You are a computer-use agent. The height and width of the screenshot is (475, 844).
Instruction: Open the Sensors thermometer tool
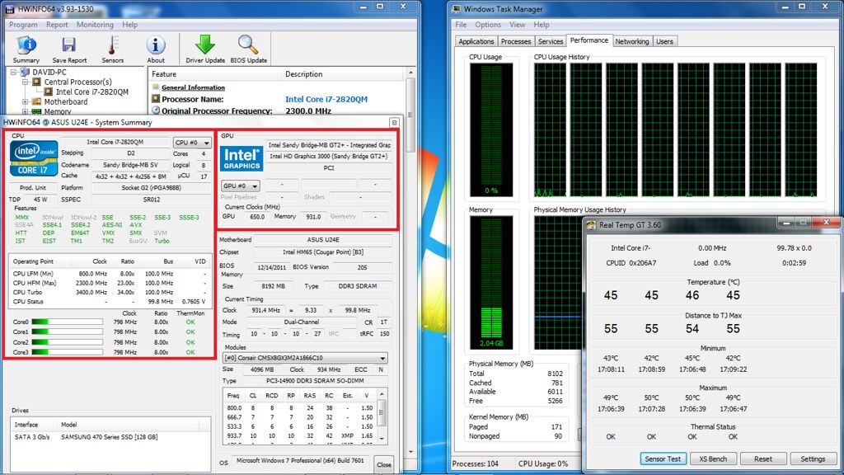112,50
